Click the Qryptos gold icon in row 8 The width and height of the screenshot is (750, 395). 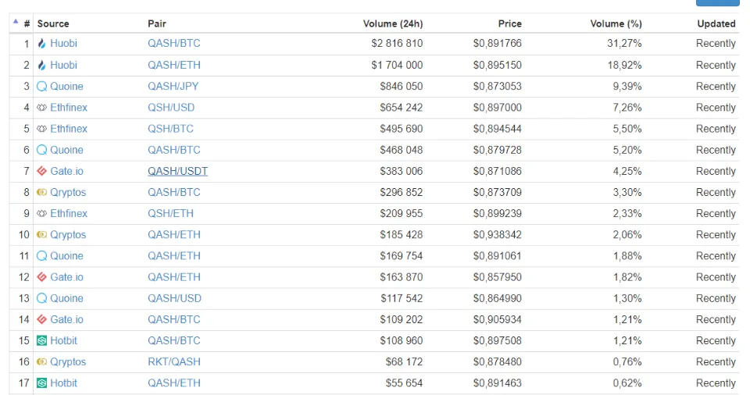[41, 192]
